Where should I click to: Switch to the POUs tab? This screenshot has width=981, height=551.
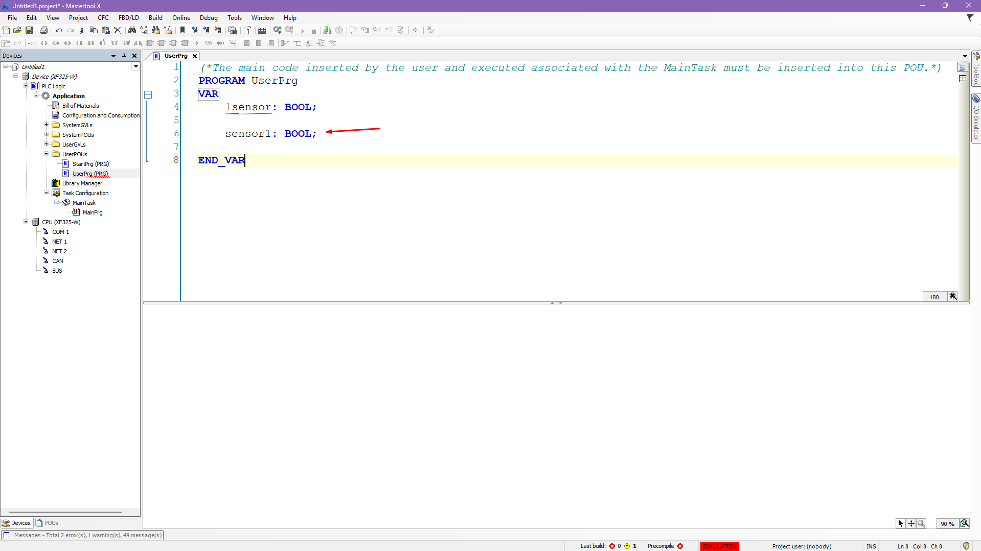48,523
